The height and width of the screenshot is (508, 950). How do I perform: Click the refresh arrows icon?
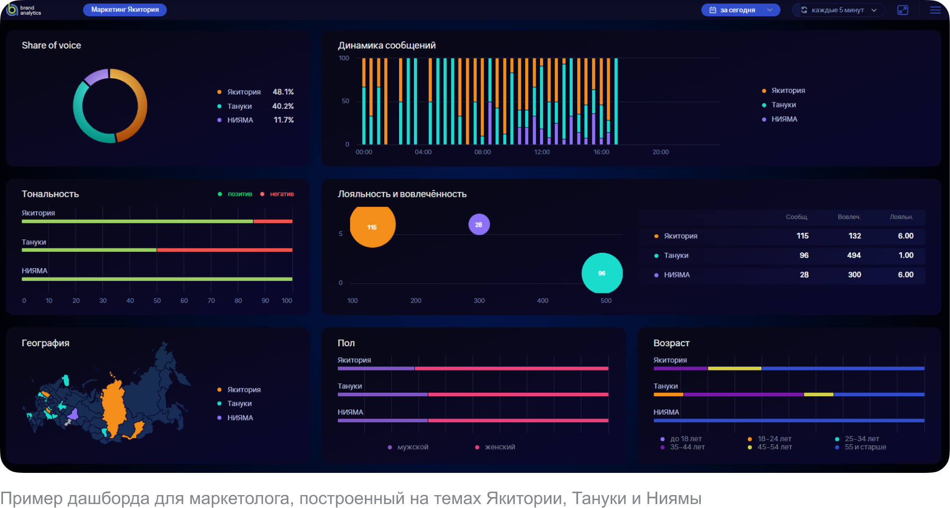coord(804,10)
